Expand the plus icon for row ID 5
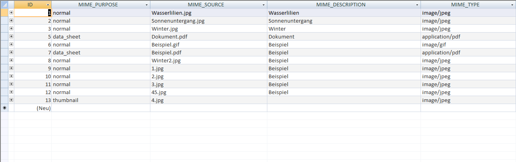The width and height of the screenshot is (516, 162). pyautogui.click(x=11, y=37)
